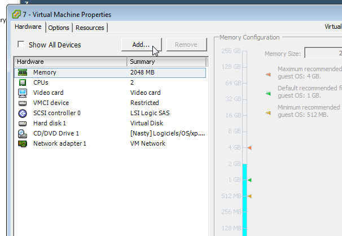Click the LSI Logic SAS summary value
Viewport: 342px width, 236px height.
pyautogui.click(x=150, y=113)
